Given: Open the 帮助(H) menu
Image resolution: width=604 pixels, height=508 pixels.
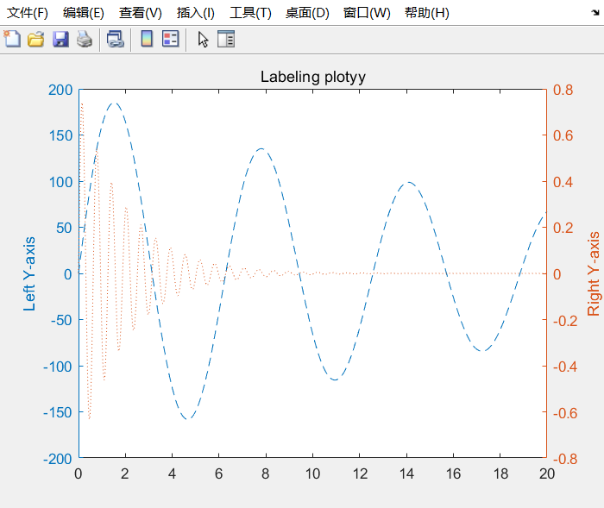Looking at the screenshot, I should 427,13.
